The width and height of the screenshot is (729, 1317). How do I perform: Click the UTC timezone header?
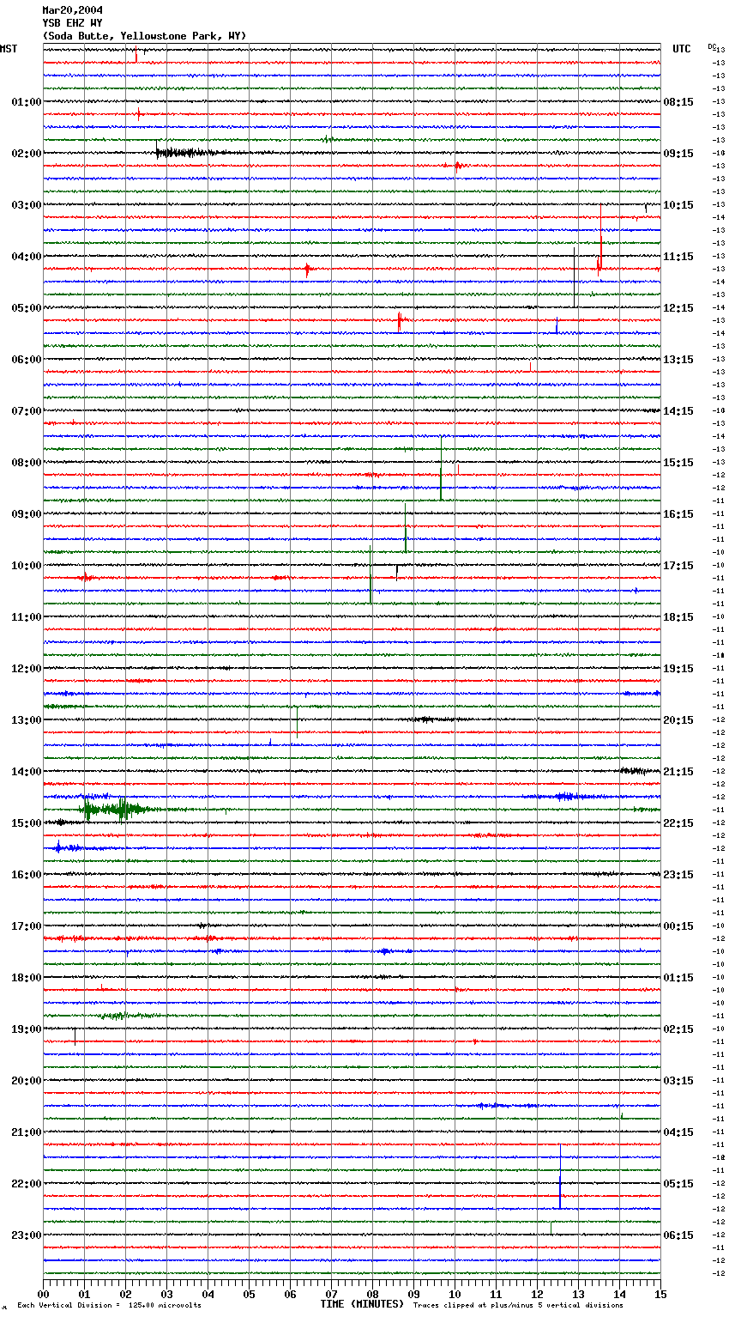pos(682,50)
